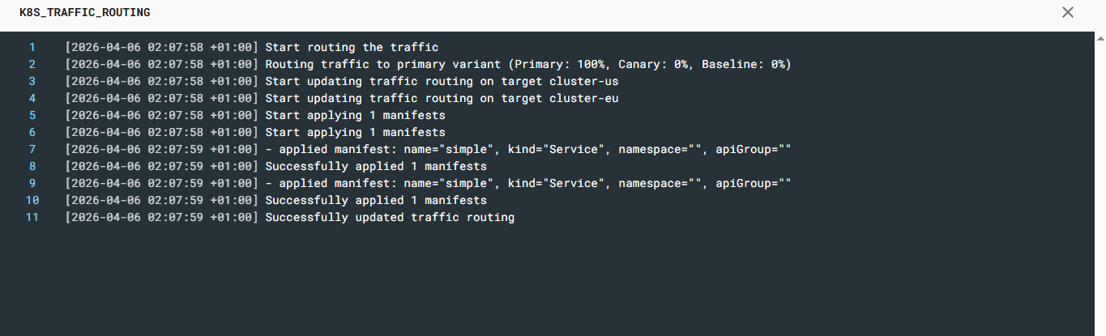The height and width of the screenshot is (336, 1106).
Task: Select the "Start routing the traffic" log line
Action: [352, 47]
